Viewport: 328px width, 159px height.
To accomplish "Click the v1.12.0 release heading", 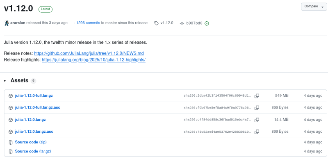I will 18,9.
